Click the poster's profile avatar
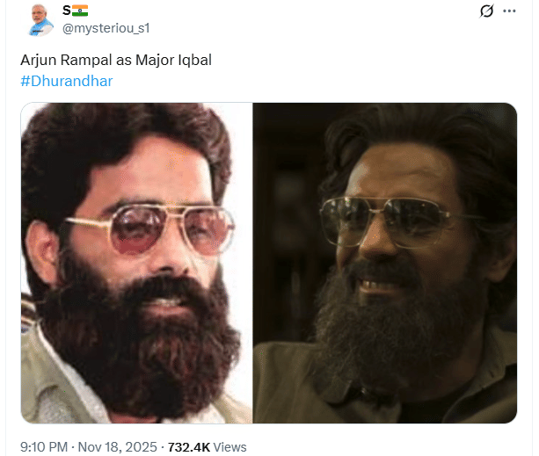 tap(40, 20)
